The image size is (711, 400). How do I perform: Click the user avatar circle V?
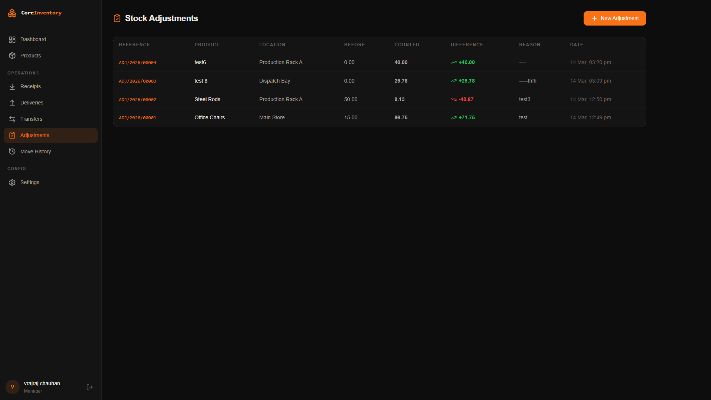(x=13, y=387)
